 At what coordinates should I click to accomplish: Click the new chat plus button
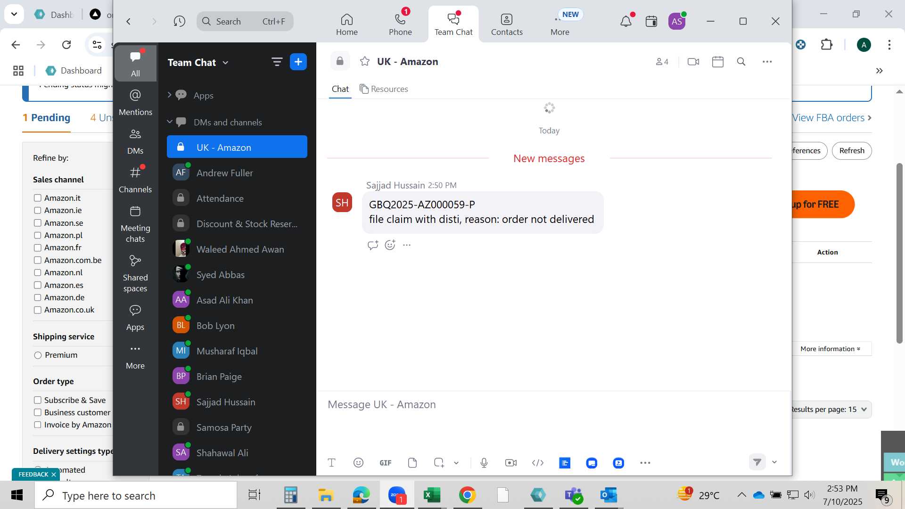tap(298, 62)
